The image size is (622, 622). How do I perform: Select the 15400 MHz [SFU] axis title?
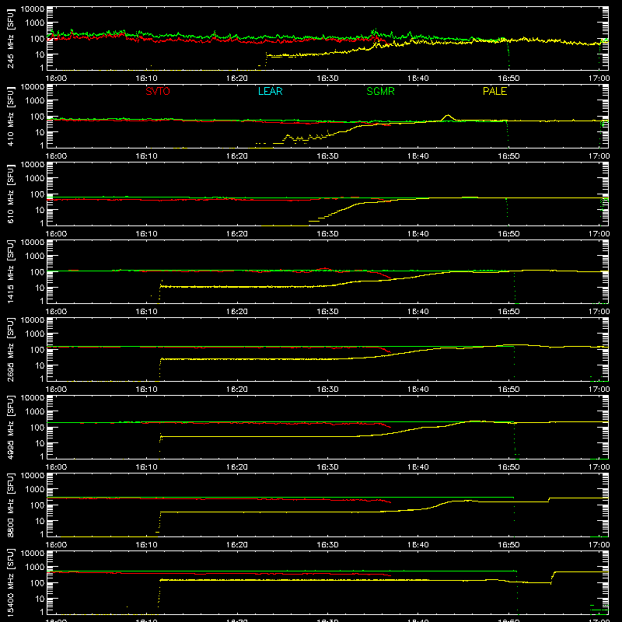11,582
